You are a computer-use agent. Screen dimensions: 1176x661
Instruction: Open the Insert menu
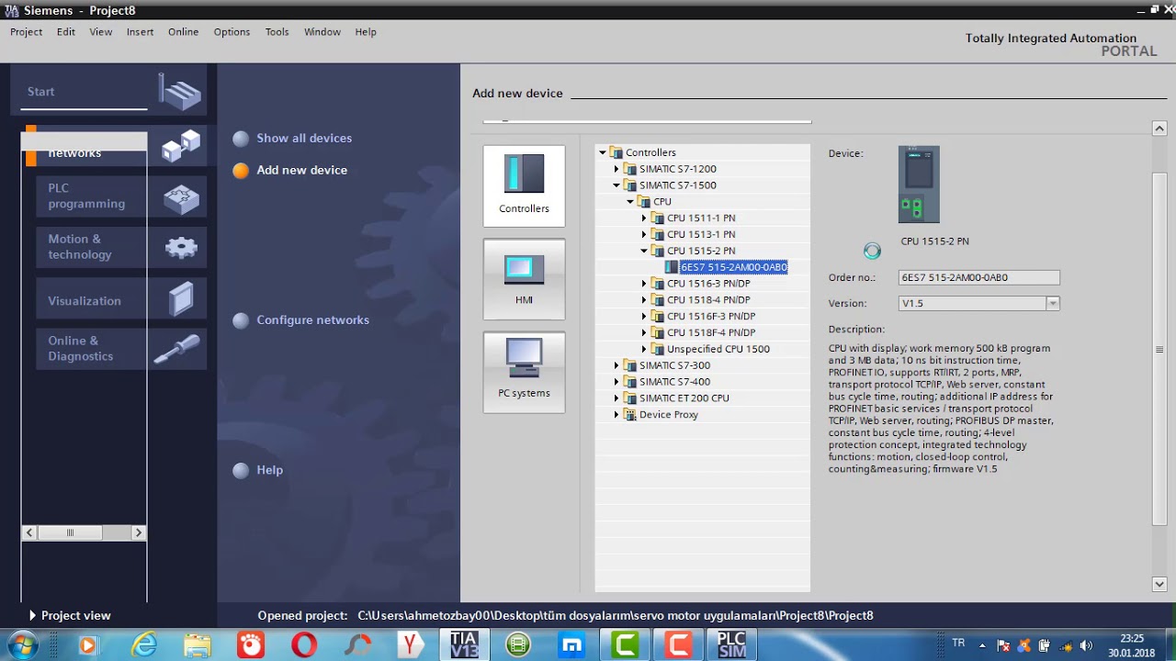point(140,32)
